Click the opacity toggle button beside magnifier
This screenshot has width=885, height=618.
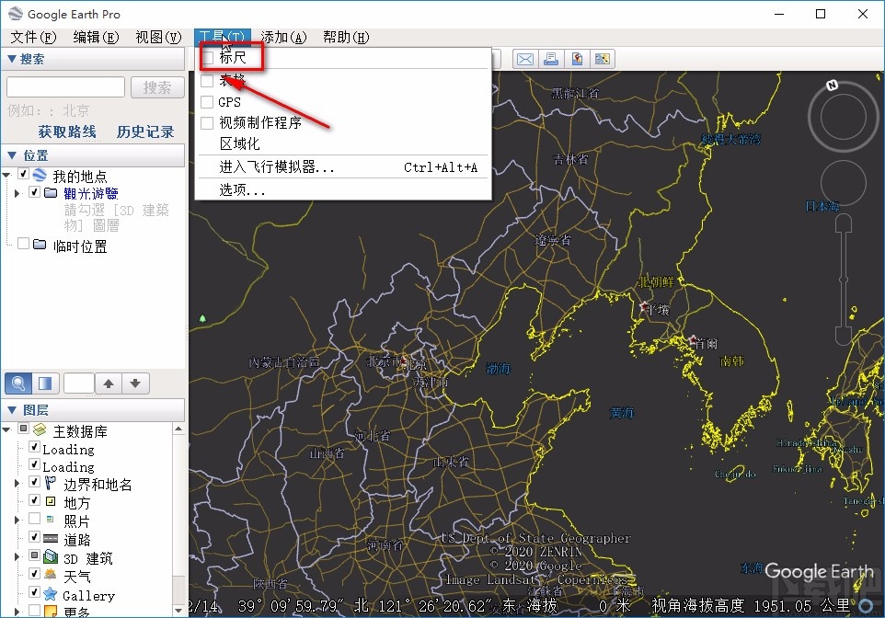pos(44,383)
